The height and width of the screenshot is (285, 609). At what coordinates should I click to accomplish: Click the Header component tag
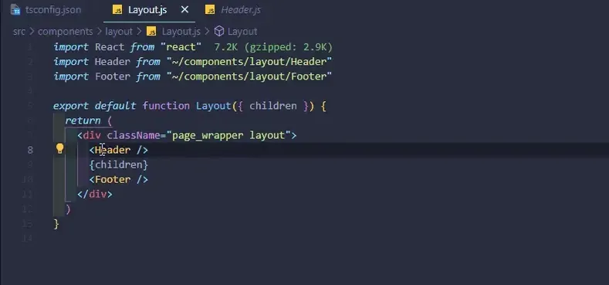click(x=113, y=150)
